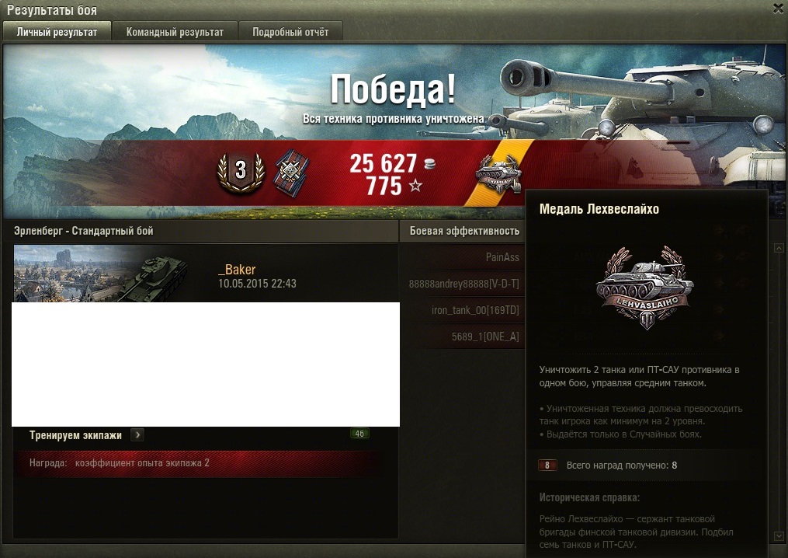Click the experience star icon beside 775

[415, 187]
